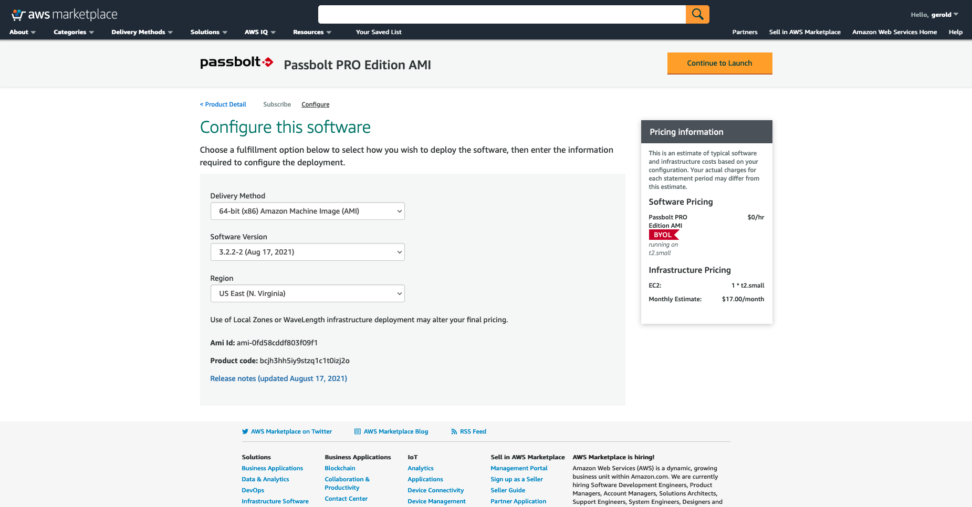Click Continue to Launch button

719,63
